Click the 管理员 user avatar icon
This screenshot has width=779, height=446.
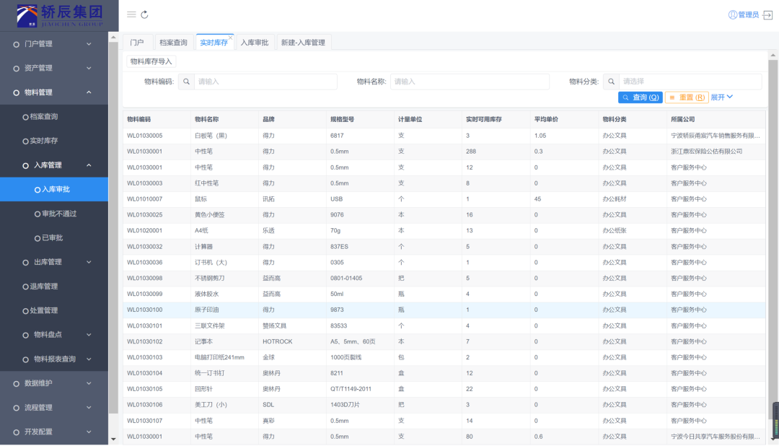(733, 14)
